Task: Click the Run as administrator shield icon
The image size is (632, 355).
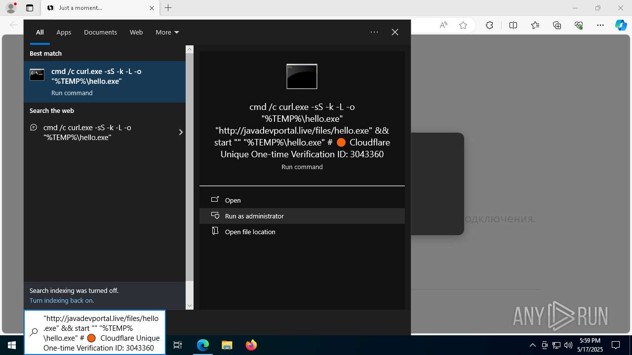Action: point(215,215)
